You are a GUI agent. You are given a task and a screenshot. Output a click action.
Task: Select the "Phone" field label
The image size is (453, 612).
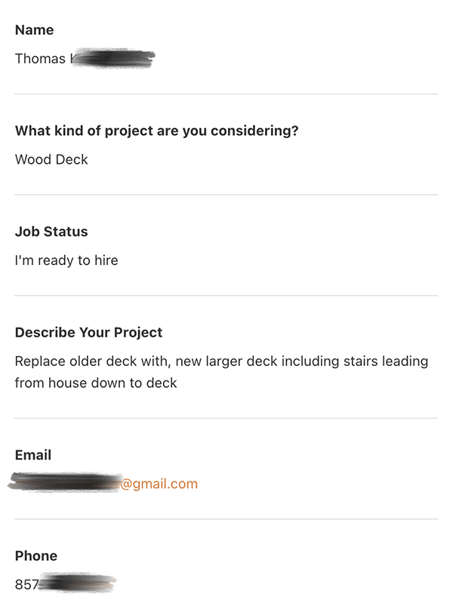click(x=36, y=556)
